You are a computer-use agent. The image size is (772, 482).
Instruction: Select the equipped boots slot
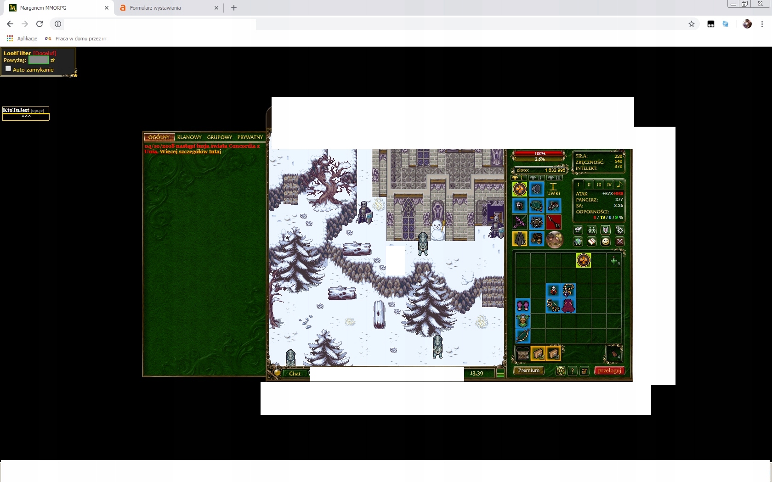[x=536, y=239]
